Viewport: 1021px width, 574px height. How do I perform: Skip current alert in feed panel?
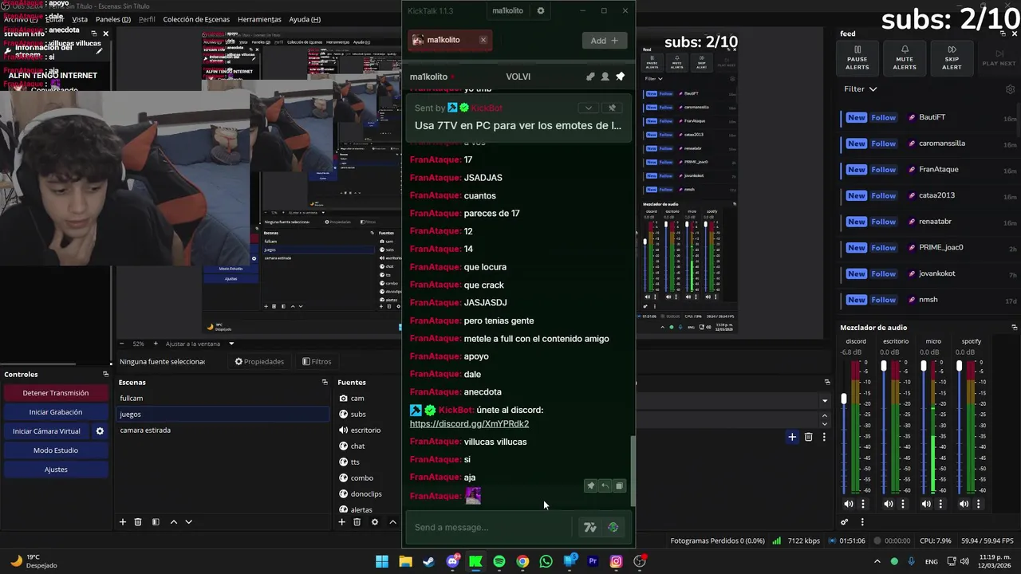click(952, 57)
